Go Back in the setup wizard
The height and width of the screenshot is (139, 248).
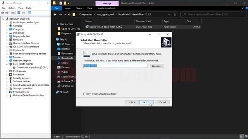pyautogui.click(x=132, y=102)
